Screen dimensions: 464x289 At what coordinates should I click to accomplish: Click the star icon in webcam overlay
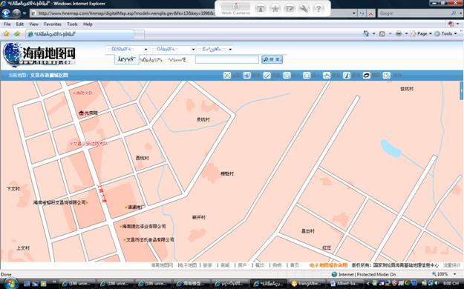coord(275,9)
